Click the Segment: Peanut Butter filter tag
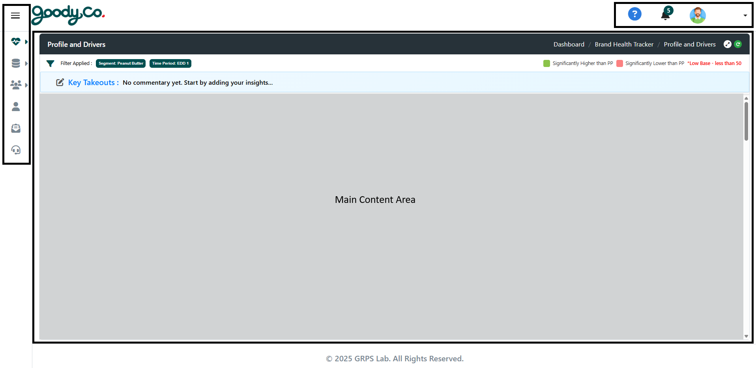Screen dimensions: 756x368 pyautogui.click(x=121, y=63)
